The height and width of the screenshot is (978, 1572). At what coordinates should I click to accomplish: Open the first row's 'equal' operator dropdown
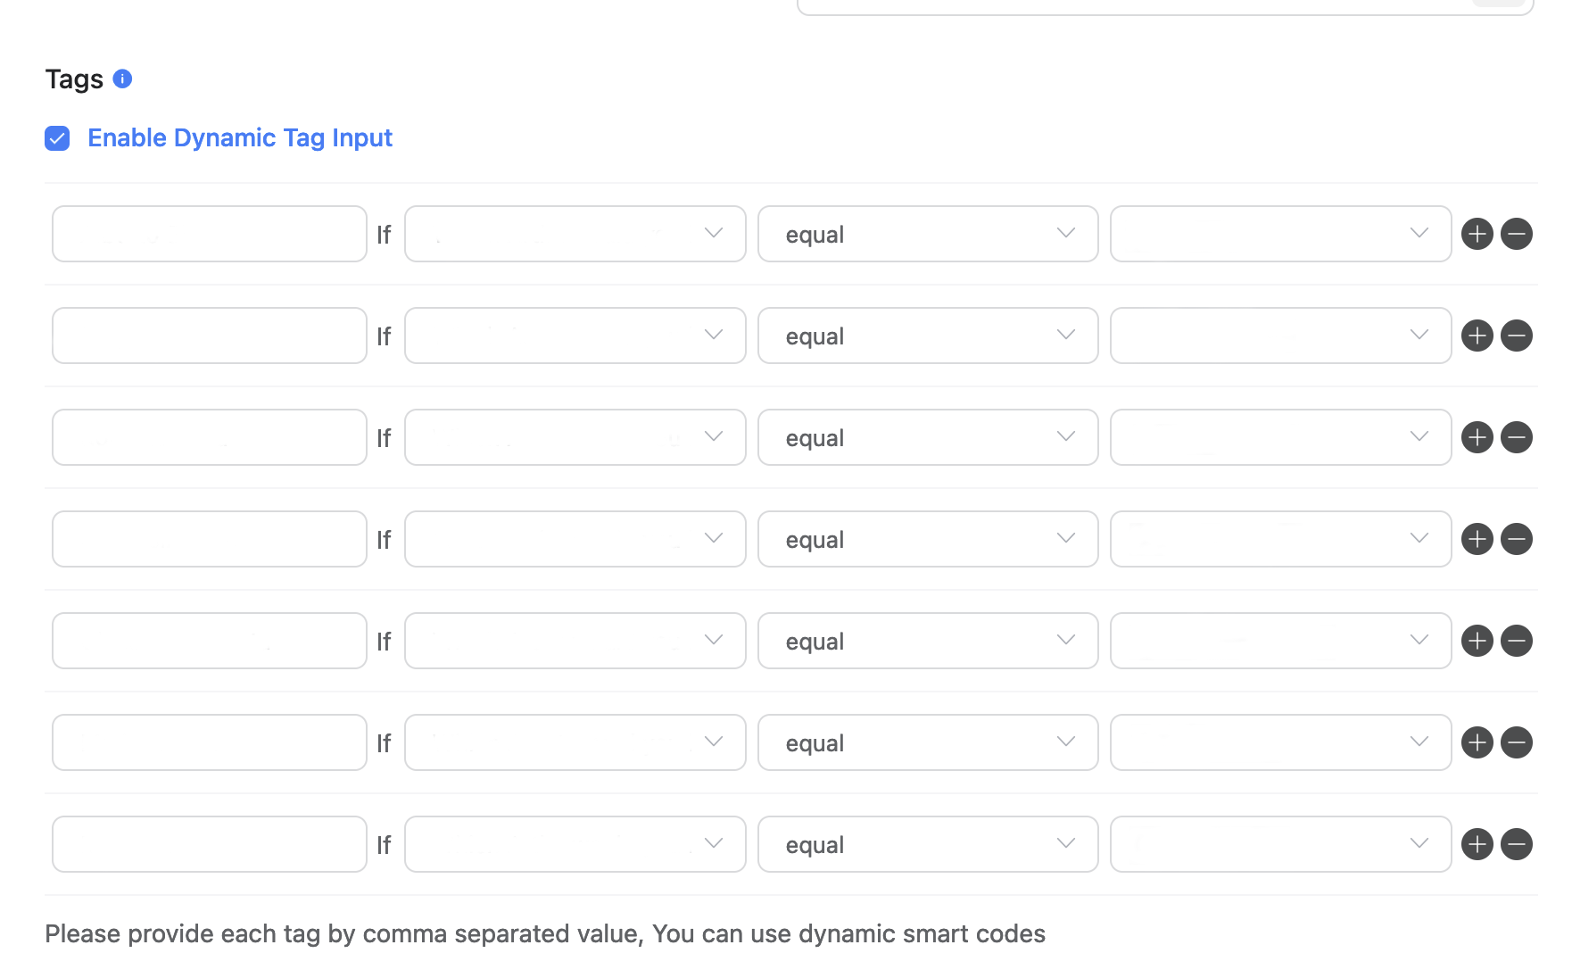pyautogui.click(x=928, y=234)
